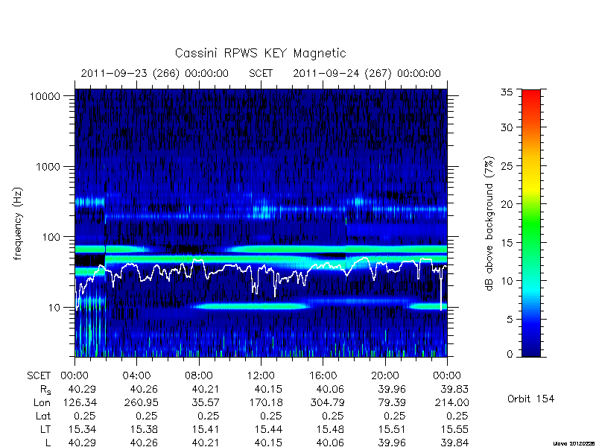
Task: Click the LT value 15.48
Action: [330, 429]
